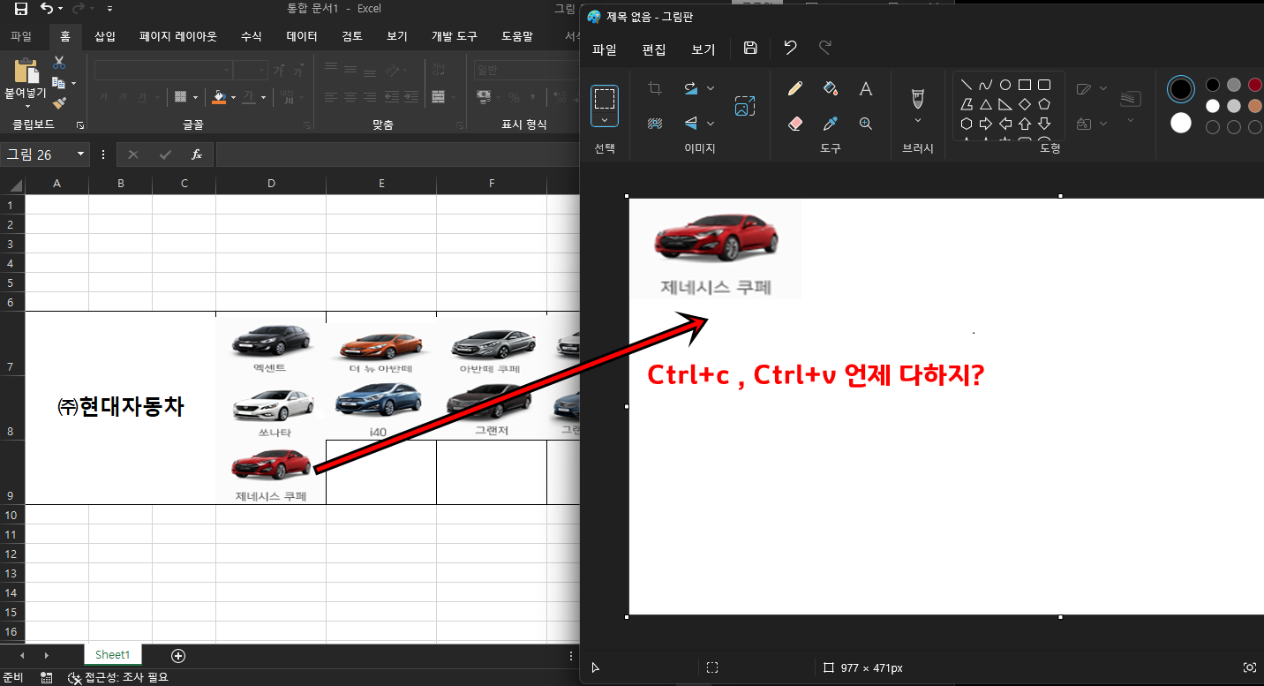The width and height of the screenshot is (1264, 686).
Task: Switch to the 페이지 레이아웃 tab in Excel
Action: [x=178, y=36]
